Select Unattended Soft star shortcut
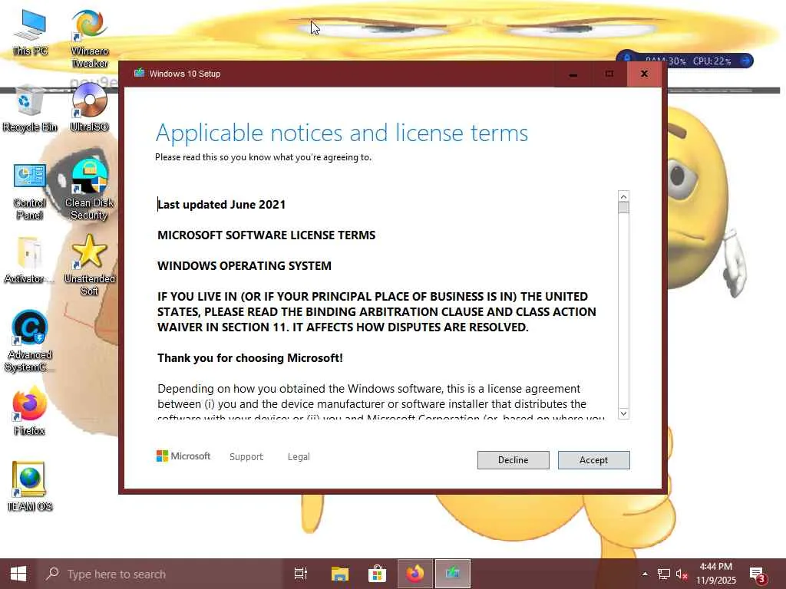The height and width of the screenshot is (589, 786). click(89, 265)
